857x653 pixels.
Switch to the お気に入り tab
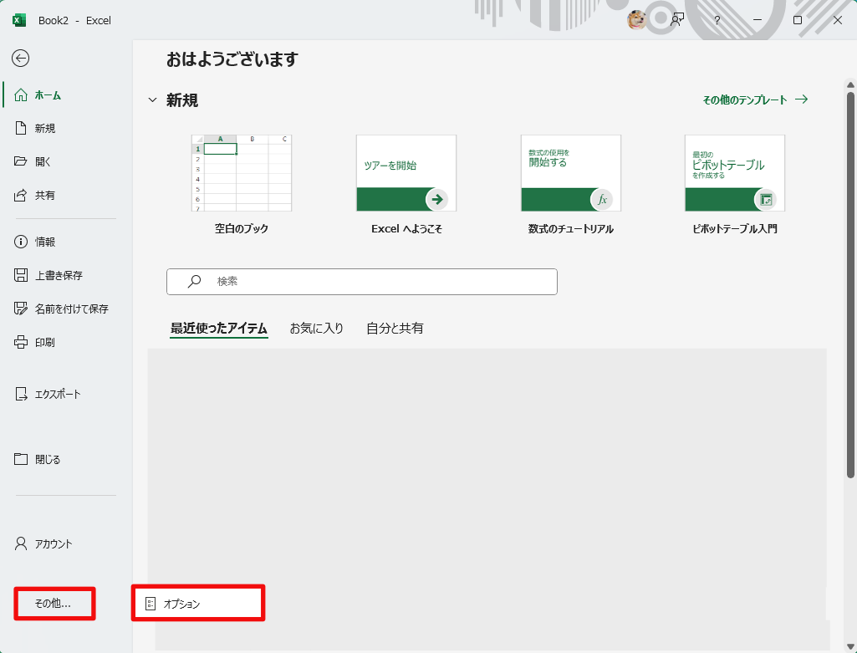(x=316, y=329)
